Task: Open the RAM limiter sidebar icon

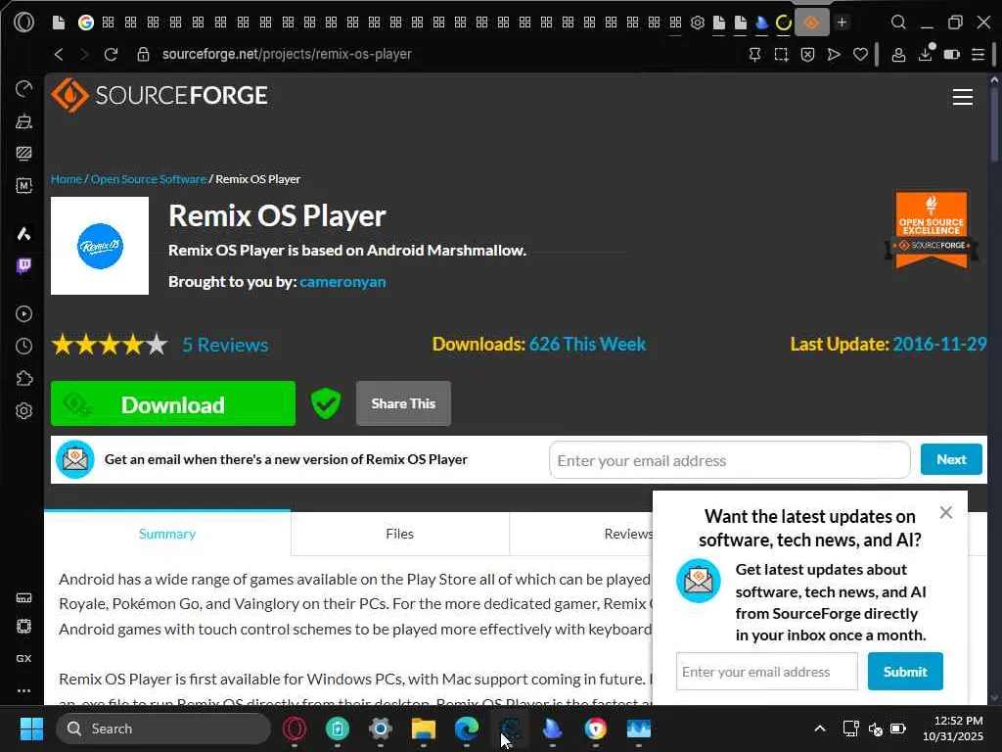Action: pos(23,598)
